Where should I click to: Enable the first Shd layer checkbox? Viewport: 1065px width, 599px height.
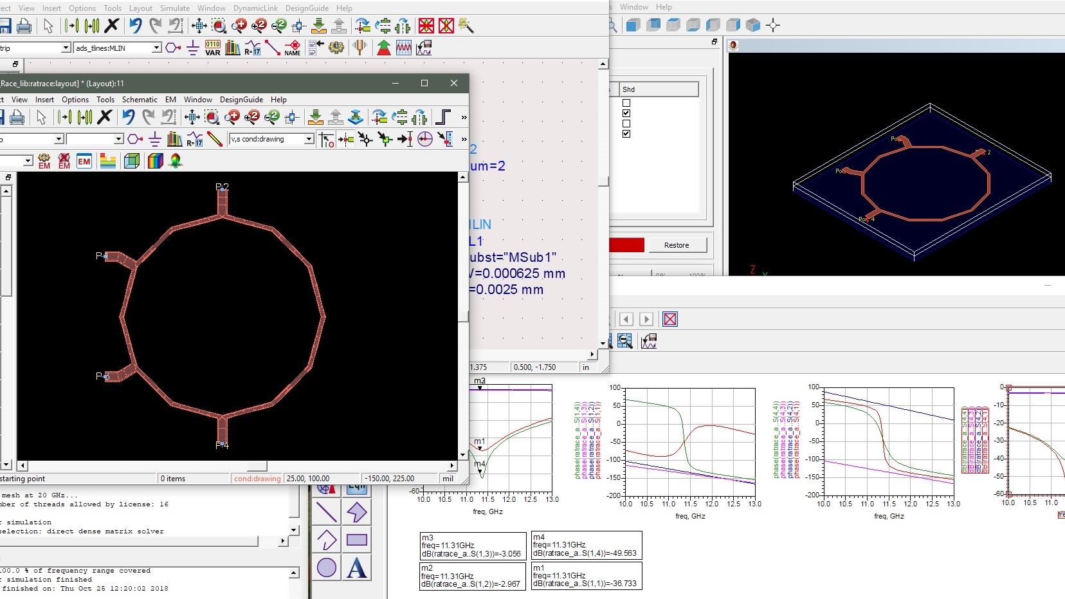pos(627,103)
